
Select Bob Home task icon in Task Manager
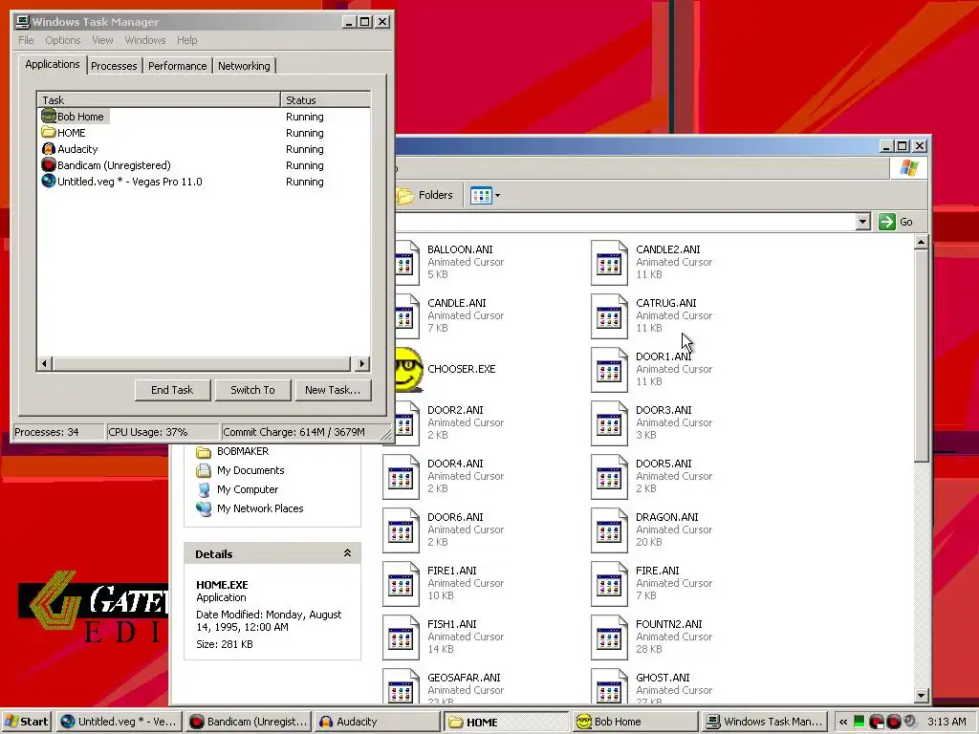click(49, 116)
